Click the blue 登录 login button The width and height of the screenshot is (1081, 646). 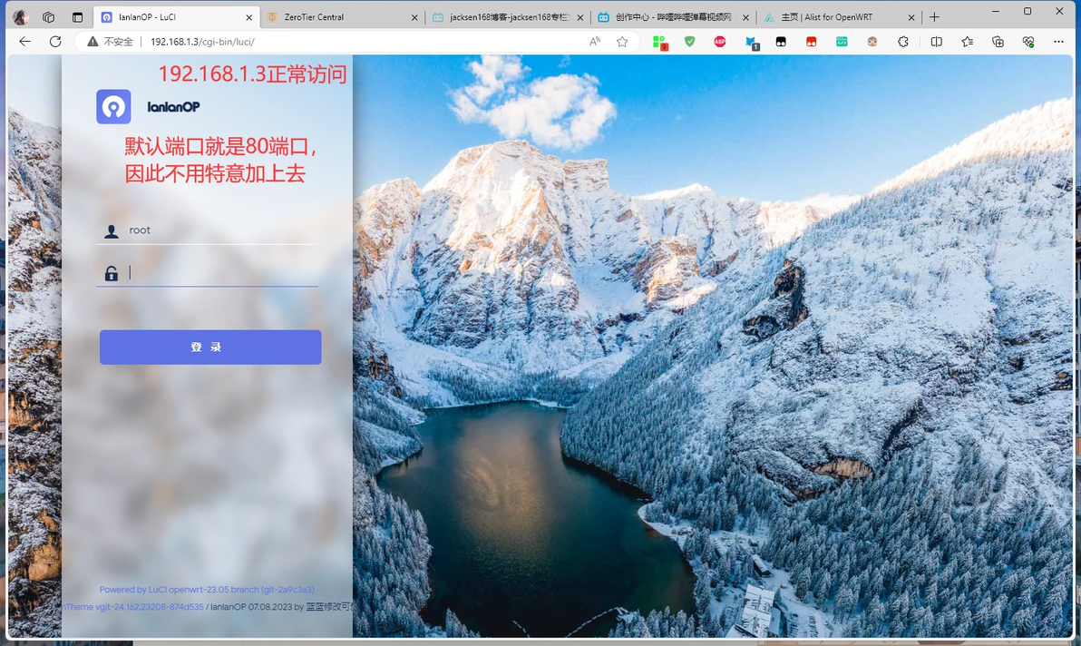click(x=210, y=347)
